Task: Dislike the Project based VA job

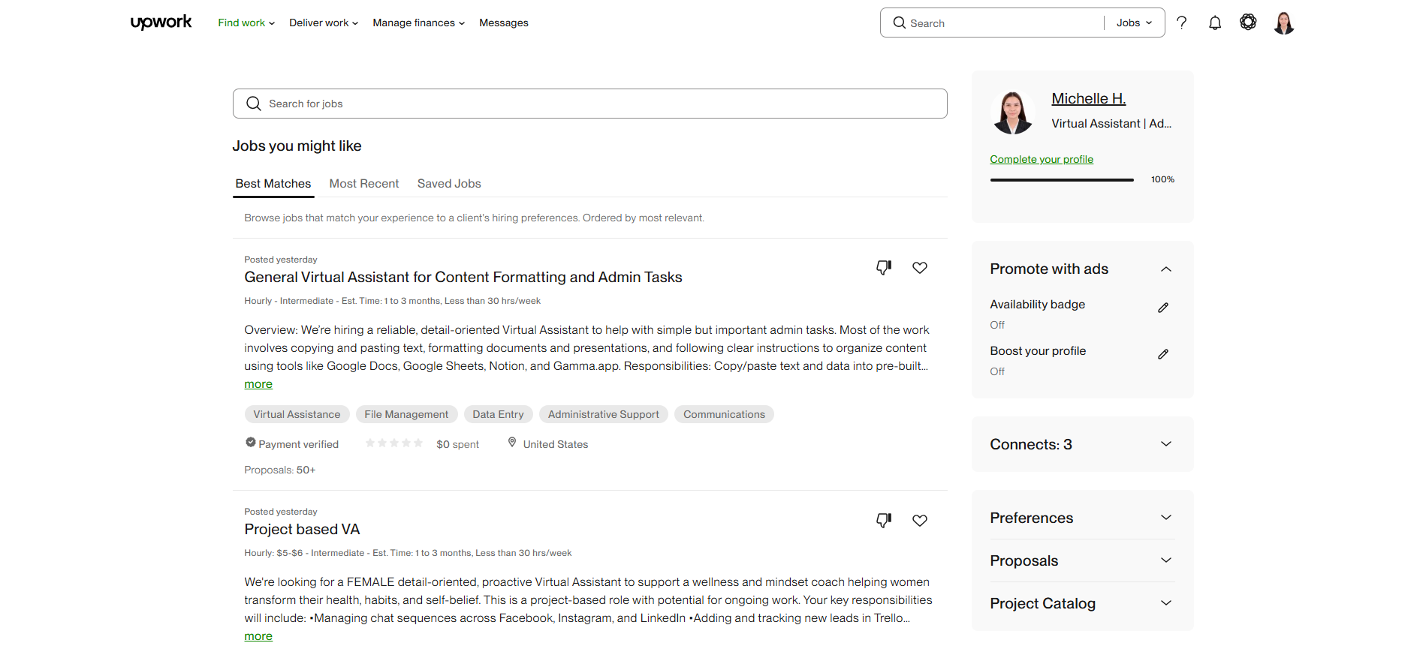Action: 884,521
